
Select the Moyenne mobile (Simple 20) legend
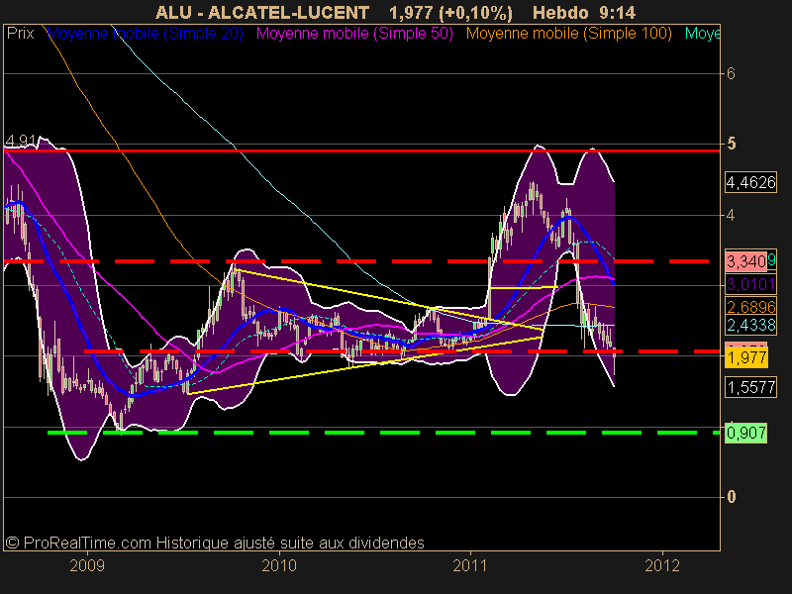145,34
